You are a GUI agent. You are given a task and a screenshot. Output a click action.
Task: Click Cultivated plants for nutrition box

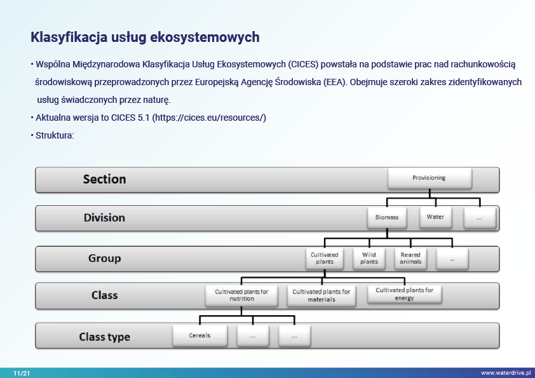pyautogui.click(x=241, y=295)
